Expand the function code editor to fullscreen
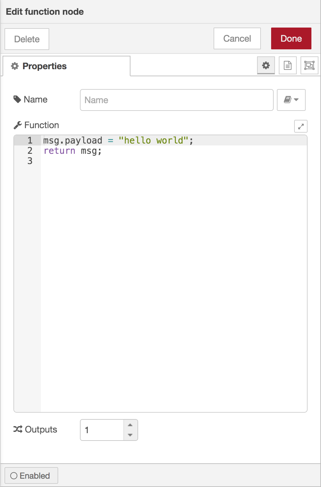 [300, 127]
